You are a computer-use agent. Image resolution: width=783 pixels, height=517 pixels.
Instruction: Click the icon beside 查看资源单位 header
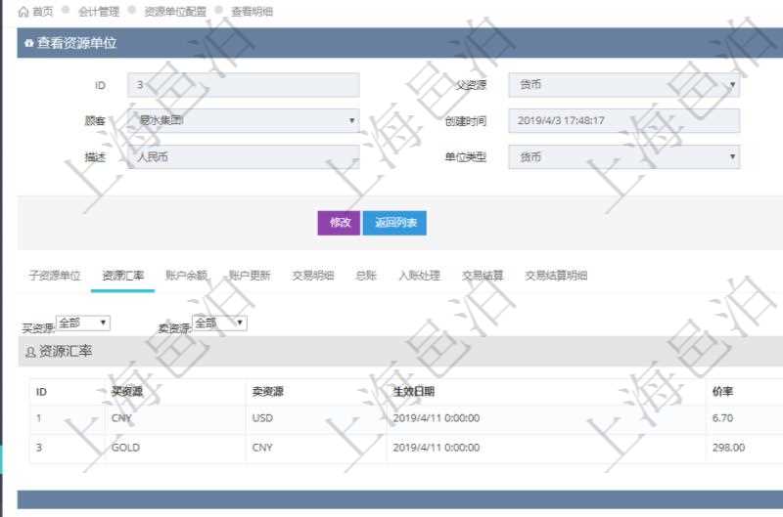tap(29, 43)
